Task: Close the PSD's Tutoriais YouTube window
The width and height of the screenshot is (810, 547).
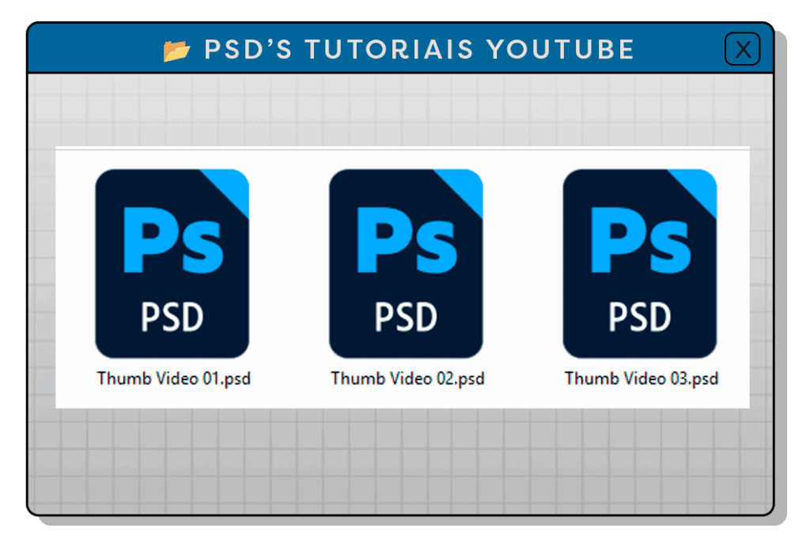Action: click(742, 49)
